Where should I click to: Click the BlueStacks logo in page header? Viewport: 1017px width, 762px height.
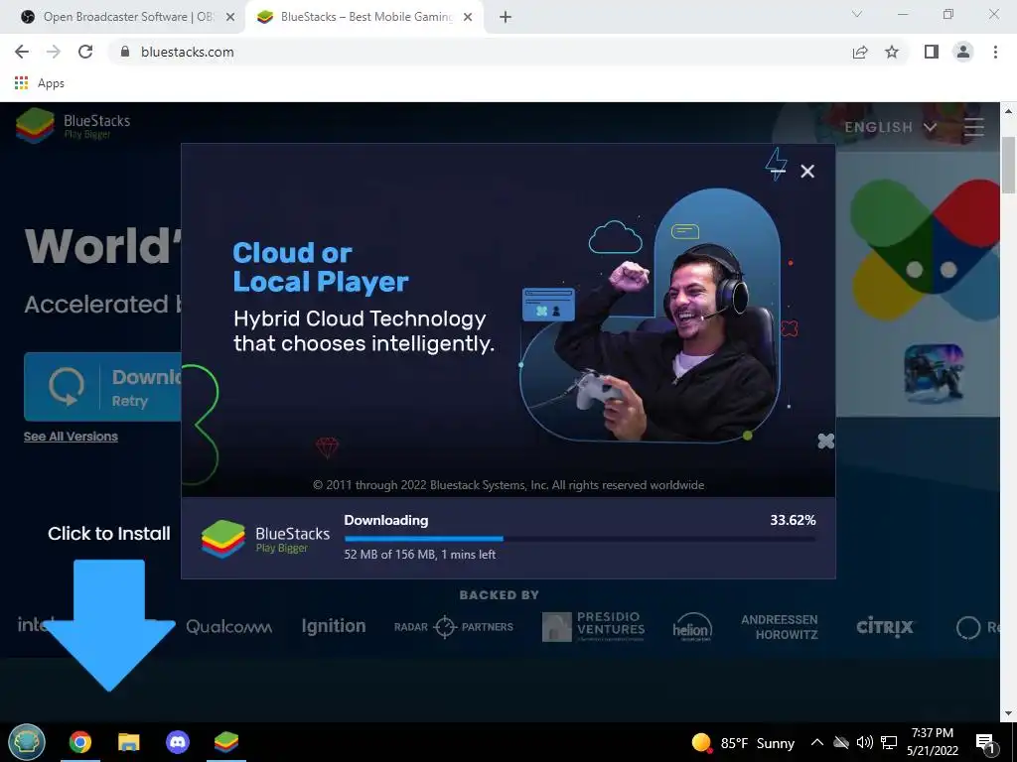(73, 126)
